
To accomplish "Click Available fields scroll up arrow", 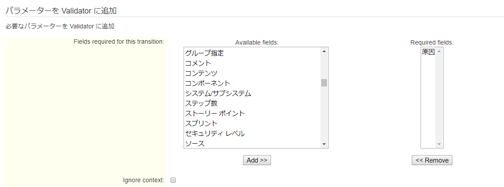I will click(x=324, y=51).
